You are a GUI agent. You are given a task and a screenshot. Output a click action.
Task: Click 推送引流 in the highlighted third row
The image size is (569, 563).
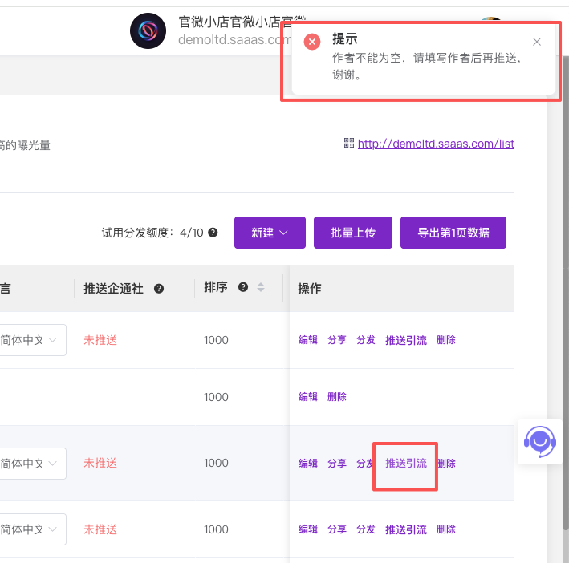pos(406,463)
